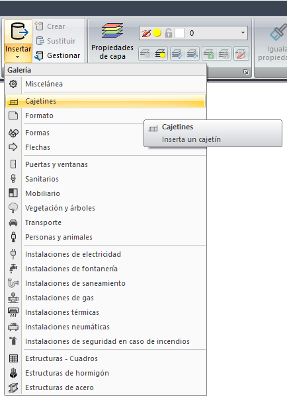This screenshot has width=287, height=400.
Task: Select Miscelánea from the gallery
Action: pyautogui.click(x=105, y=84)
